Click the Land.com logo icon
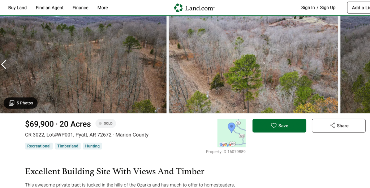This screenshot has width=370, height=188. (x=178, y=8)
